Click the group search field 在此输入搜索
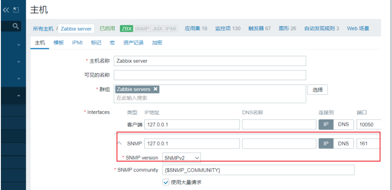 point(210,98)
